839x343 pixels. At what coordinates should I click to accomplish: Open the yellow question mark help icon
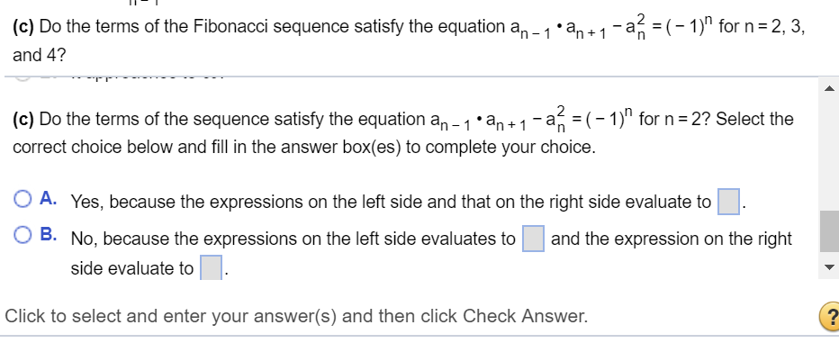[830, 317]
